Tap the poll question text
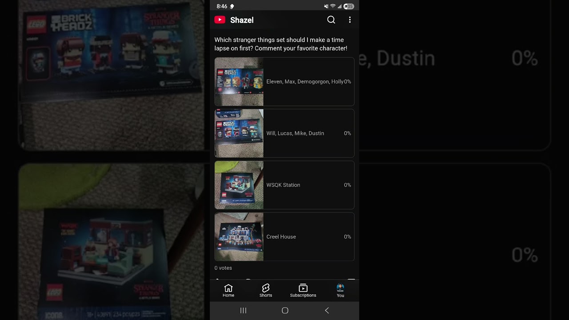This screenshot has width=569, height=320. tap(281, 44)
